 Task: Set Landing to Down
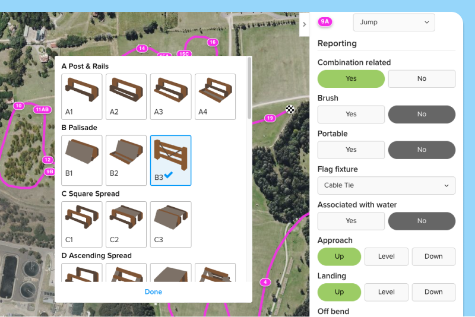point(433,292)
